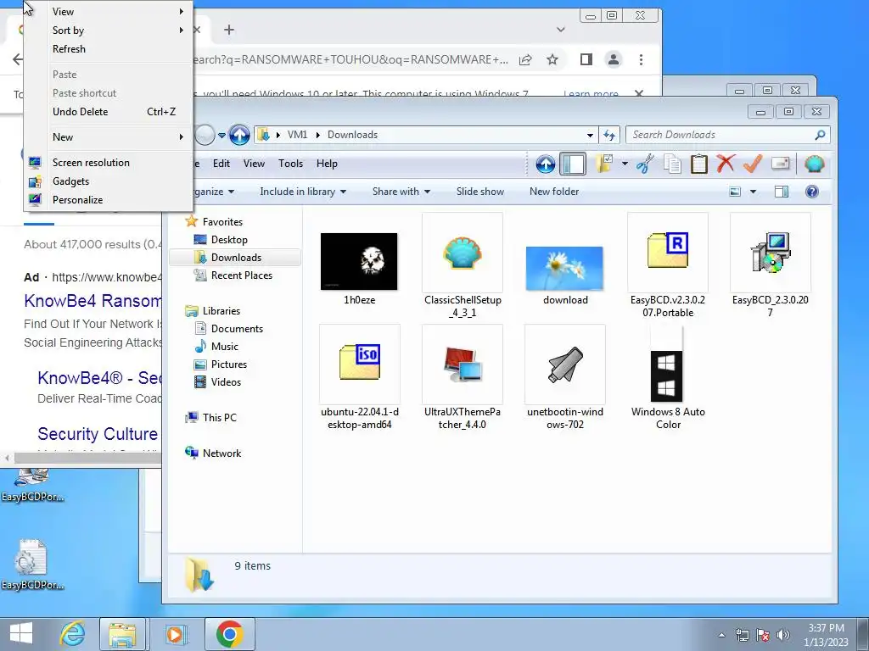Select Desktop under Favorites

229,240
